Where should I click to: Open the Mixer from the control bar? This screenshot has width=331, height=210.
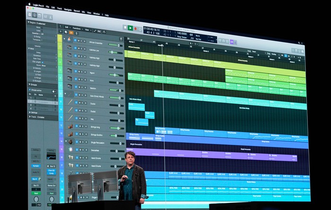click(x=45, y=17)
